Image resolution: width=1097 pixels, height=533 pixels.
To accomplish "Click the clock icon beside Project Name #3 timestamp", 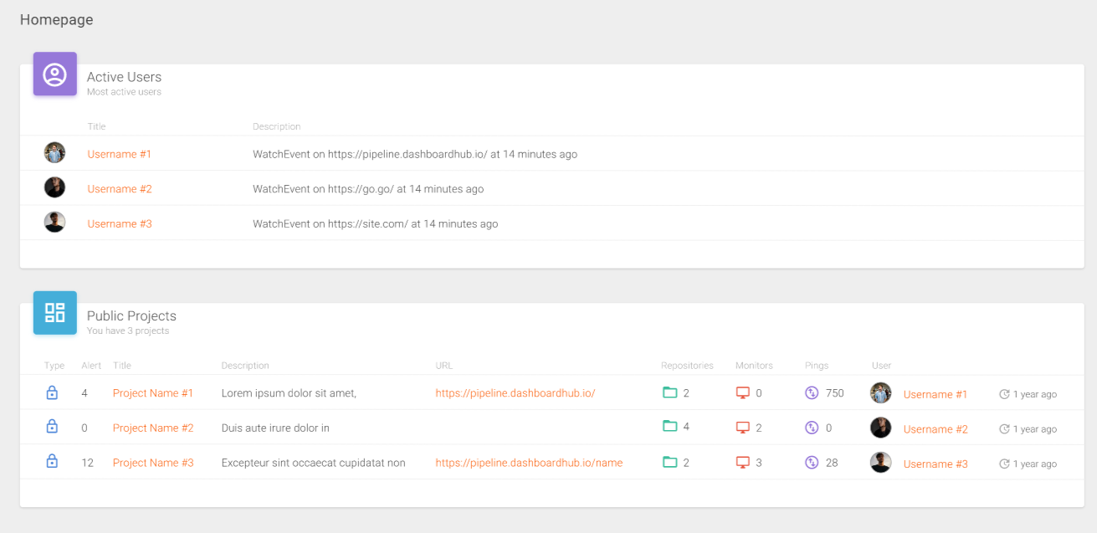I will pos(1007,463).
